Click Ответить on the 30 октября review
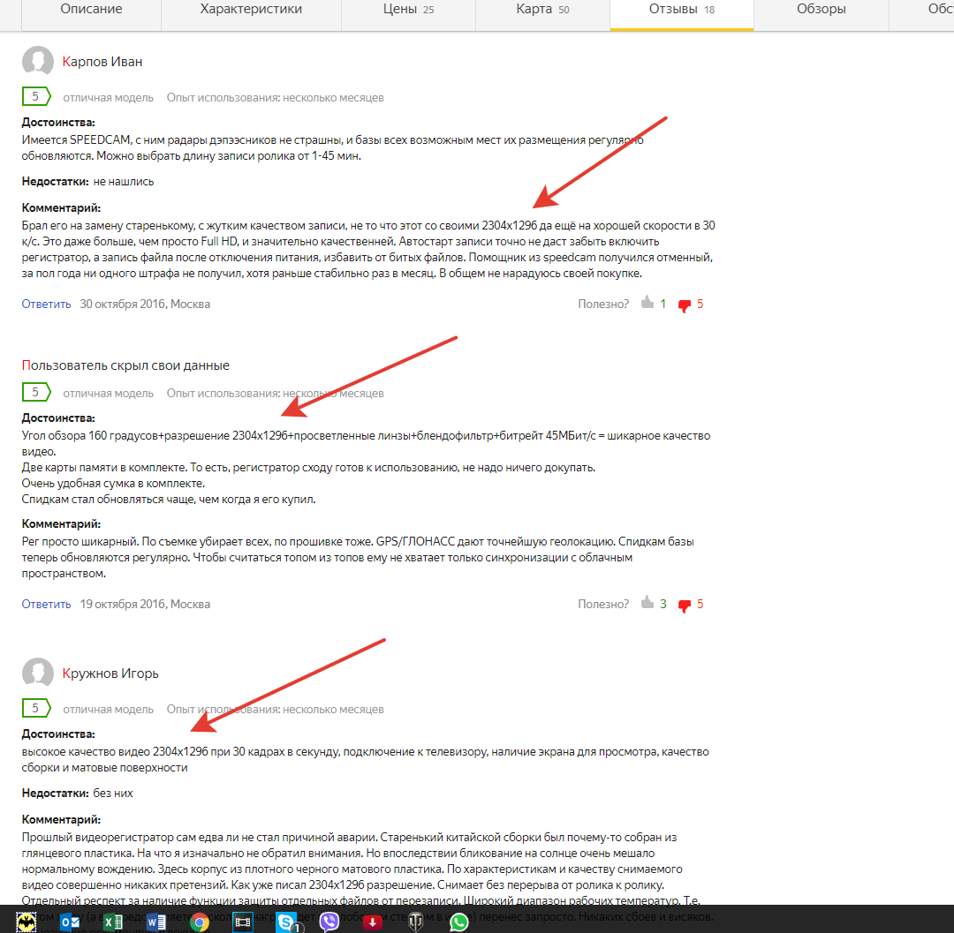Screen dimensions: 954x933 click(46, 304)
